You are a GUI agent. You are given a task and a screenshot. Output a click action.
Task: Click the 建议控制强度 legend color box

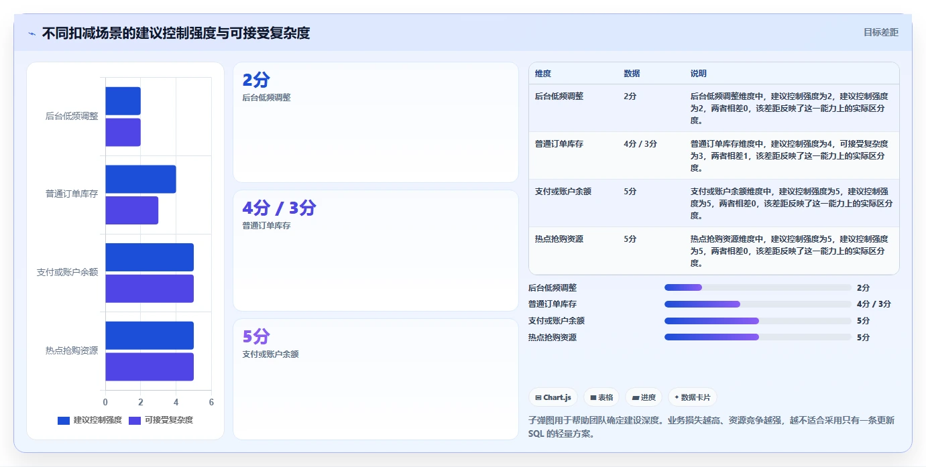pos(64,420)
